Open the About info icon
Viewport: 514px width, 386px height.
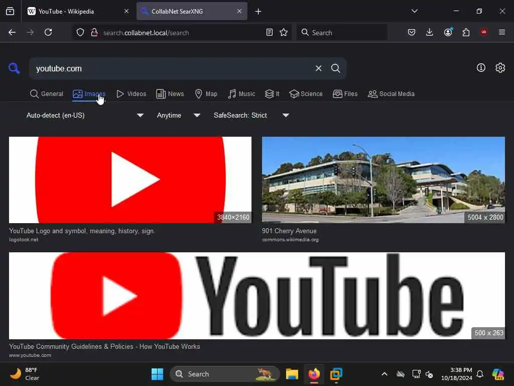[x=481, y=68]
